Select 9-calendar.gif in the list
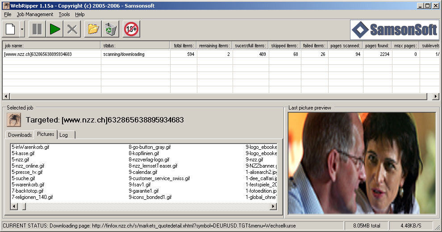Image resolution: width=442 pixels, height=232 pixels. point(143,172)
